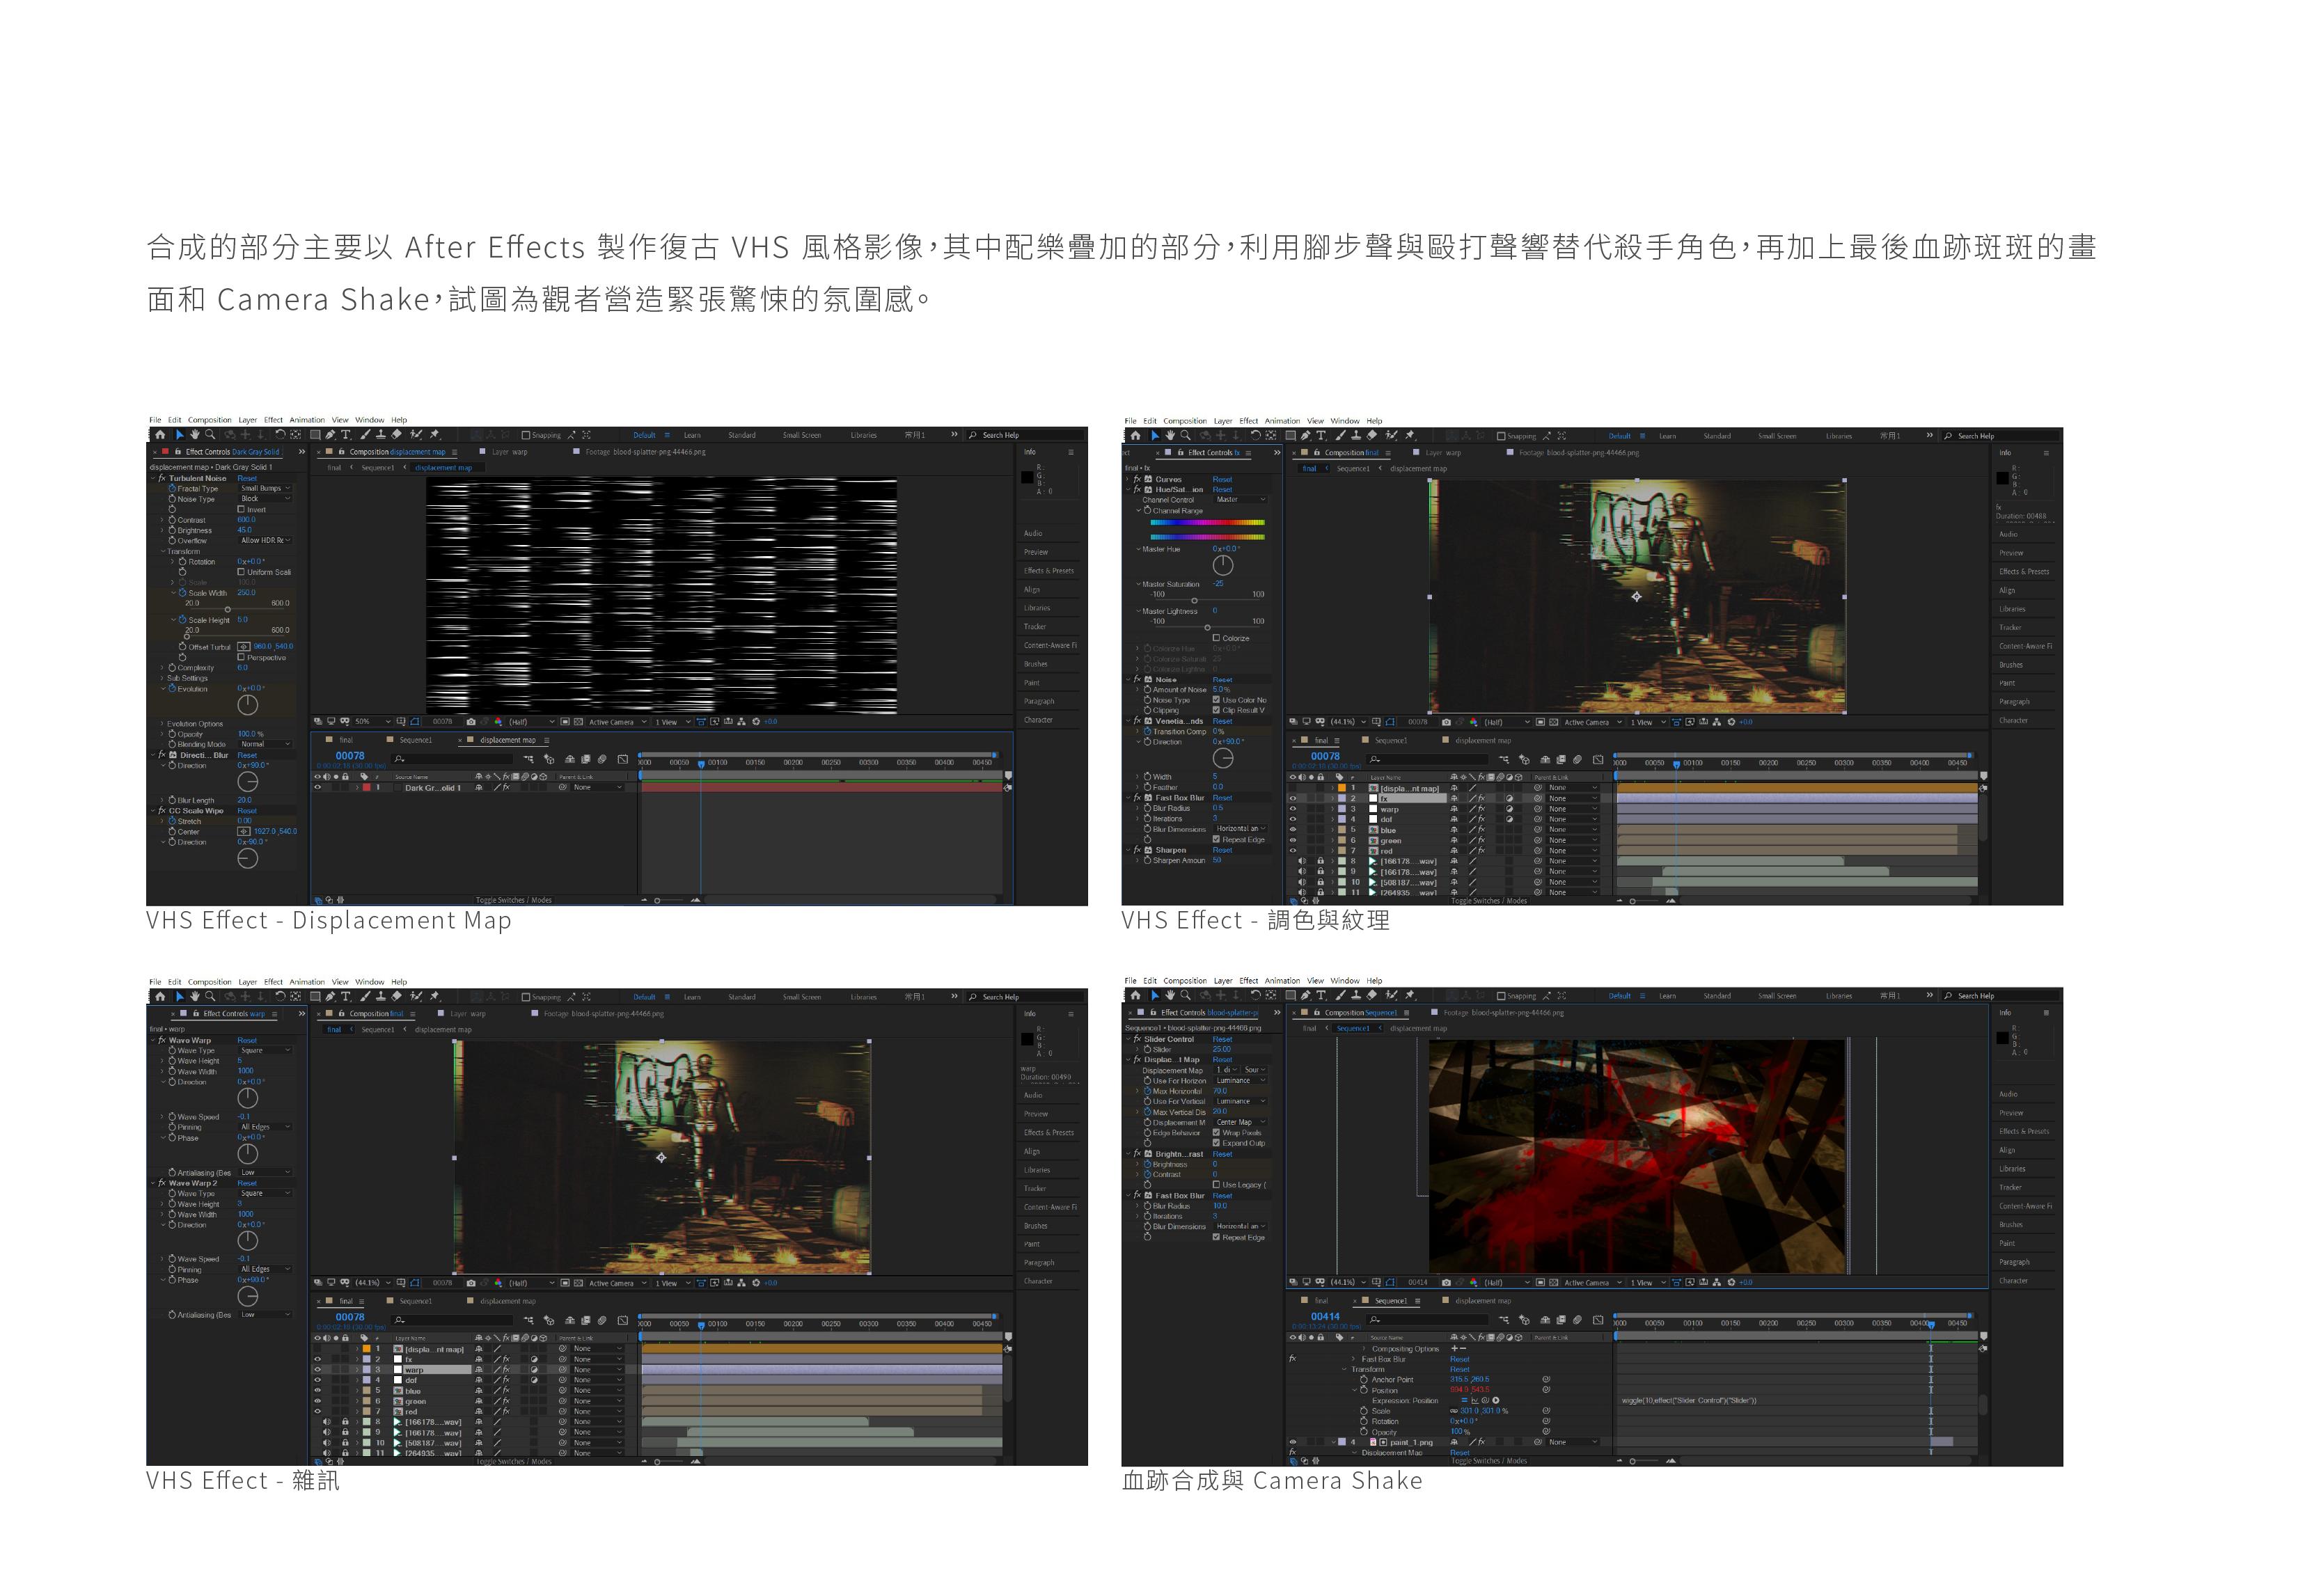The image size is (2321, 1596).
Task: Reset the Slider Control effect
Action: pos(1222,1039)
